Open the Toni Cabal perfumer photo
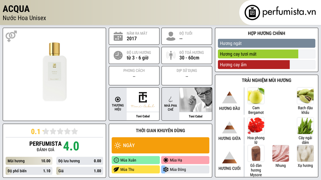321x180 pixels. [x=196, y=100]
